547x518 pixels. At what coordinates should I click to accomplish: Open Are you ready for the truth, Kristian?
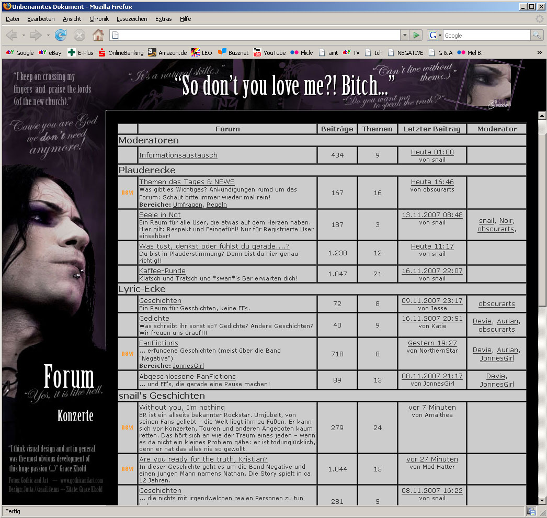click(x=203, y=459)
